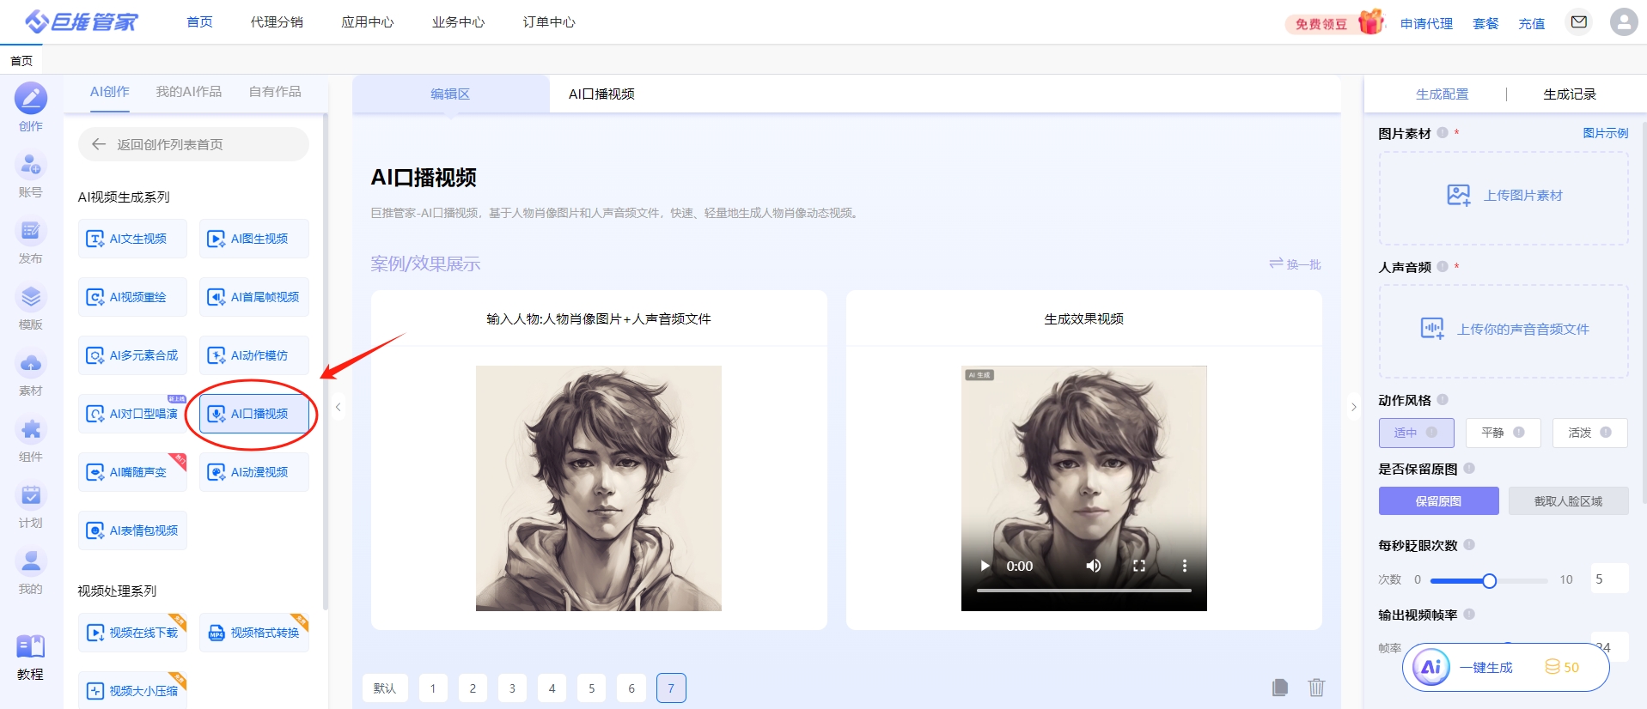Choose 保留原图 option
Image resolution: width=1647 pixels, height=709 pixels.
point(1438,501)
